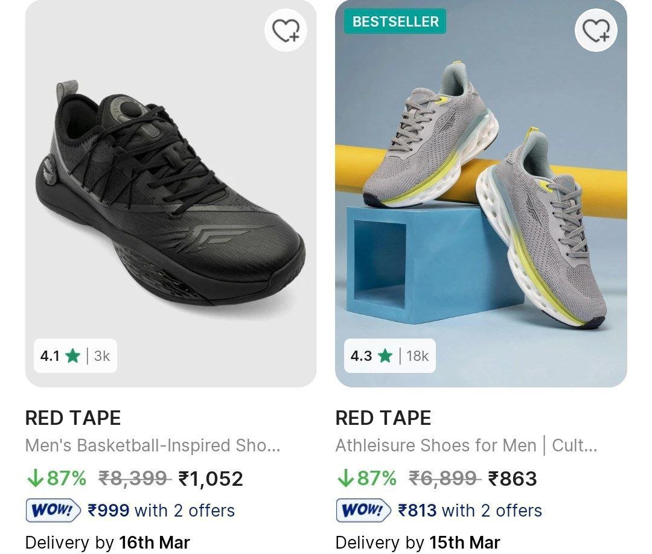The height and width of the screenshot is (554, 652).
Task: Click the green rating star on left product
Action: click(72, 356)
